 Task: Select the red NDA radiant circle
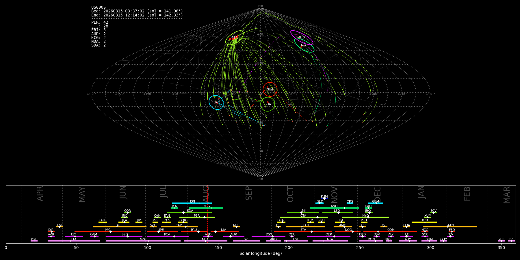[x=270, y=89]
